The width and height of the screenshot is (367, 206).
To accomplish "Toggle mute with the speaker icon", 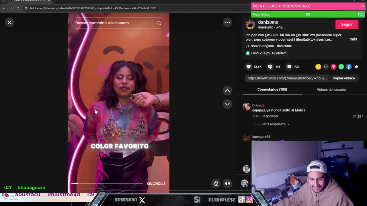I will 227,184.
